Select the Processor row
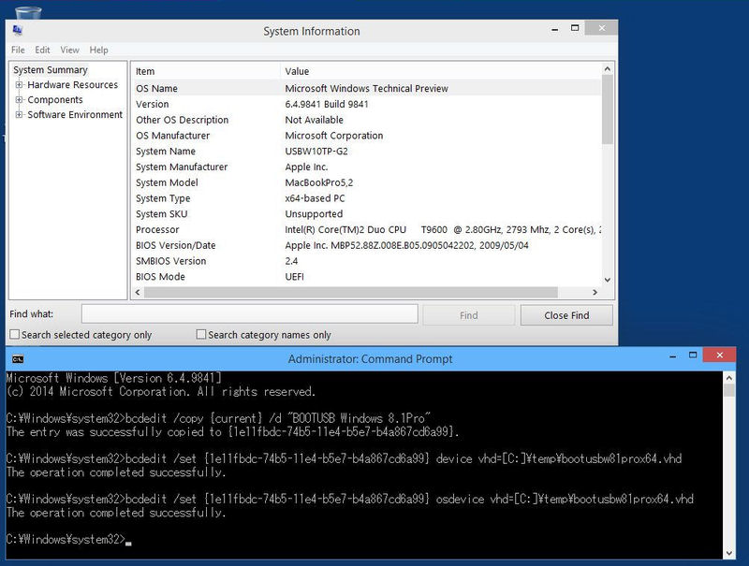This screenshot has width=749, height=566. (366, 229)
